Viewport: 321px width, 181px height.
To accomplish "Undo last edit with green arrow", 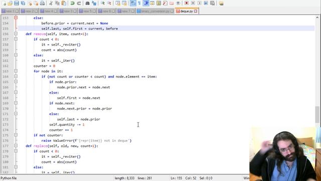I will pyautogui.click(x=72, y=4).
